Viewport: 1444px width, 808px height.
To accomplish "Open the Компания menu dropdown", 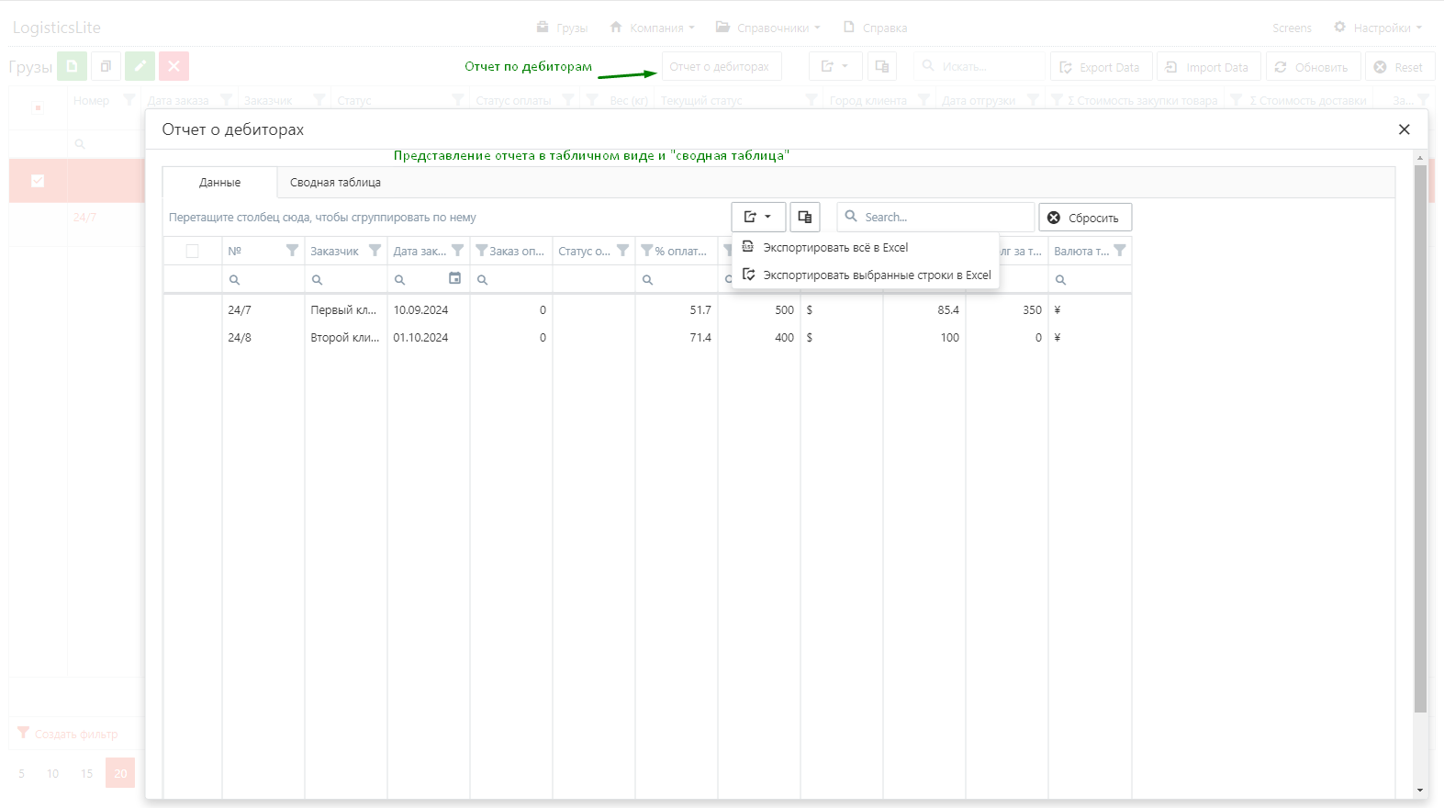I will click(x=652, y=28).
